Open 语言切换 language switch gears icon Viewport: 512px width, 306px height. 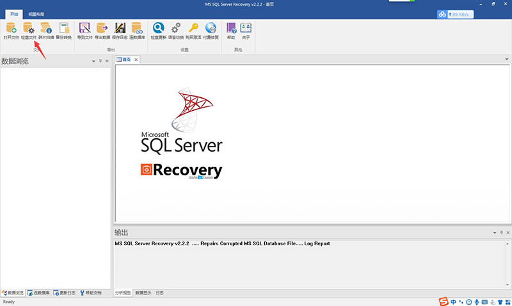pos(176,31)
